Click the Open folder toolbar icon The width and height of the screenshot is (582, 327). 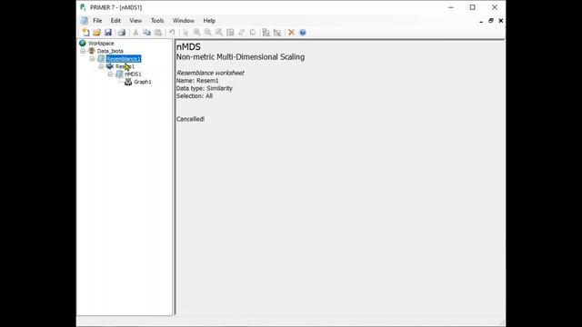tap(97, 33)
